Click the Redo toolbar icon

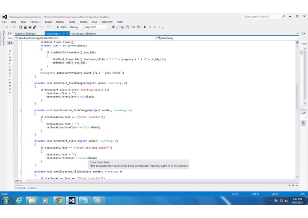[x=48, y=27]
